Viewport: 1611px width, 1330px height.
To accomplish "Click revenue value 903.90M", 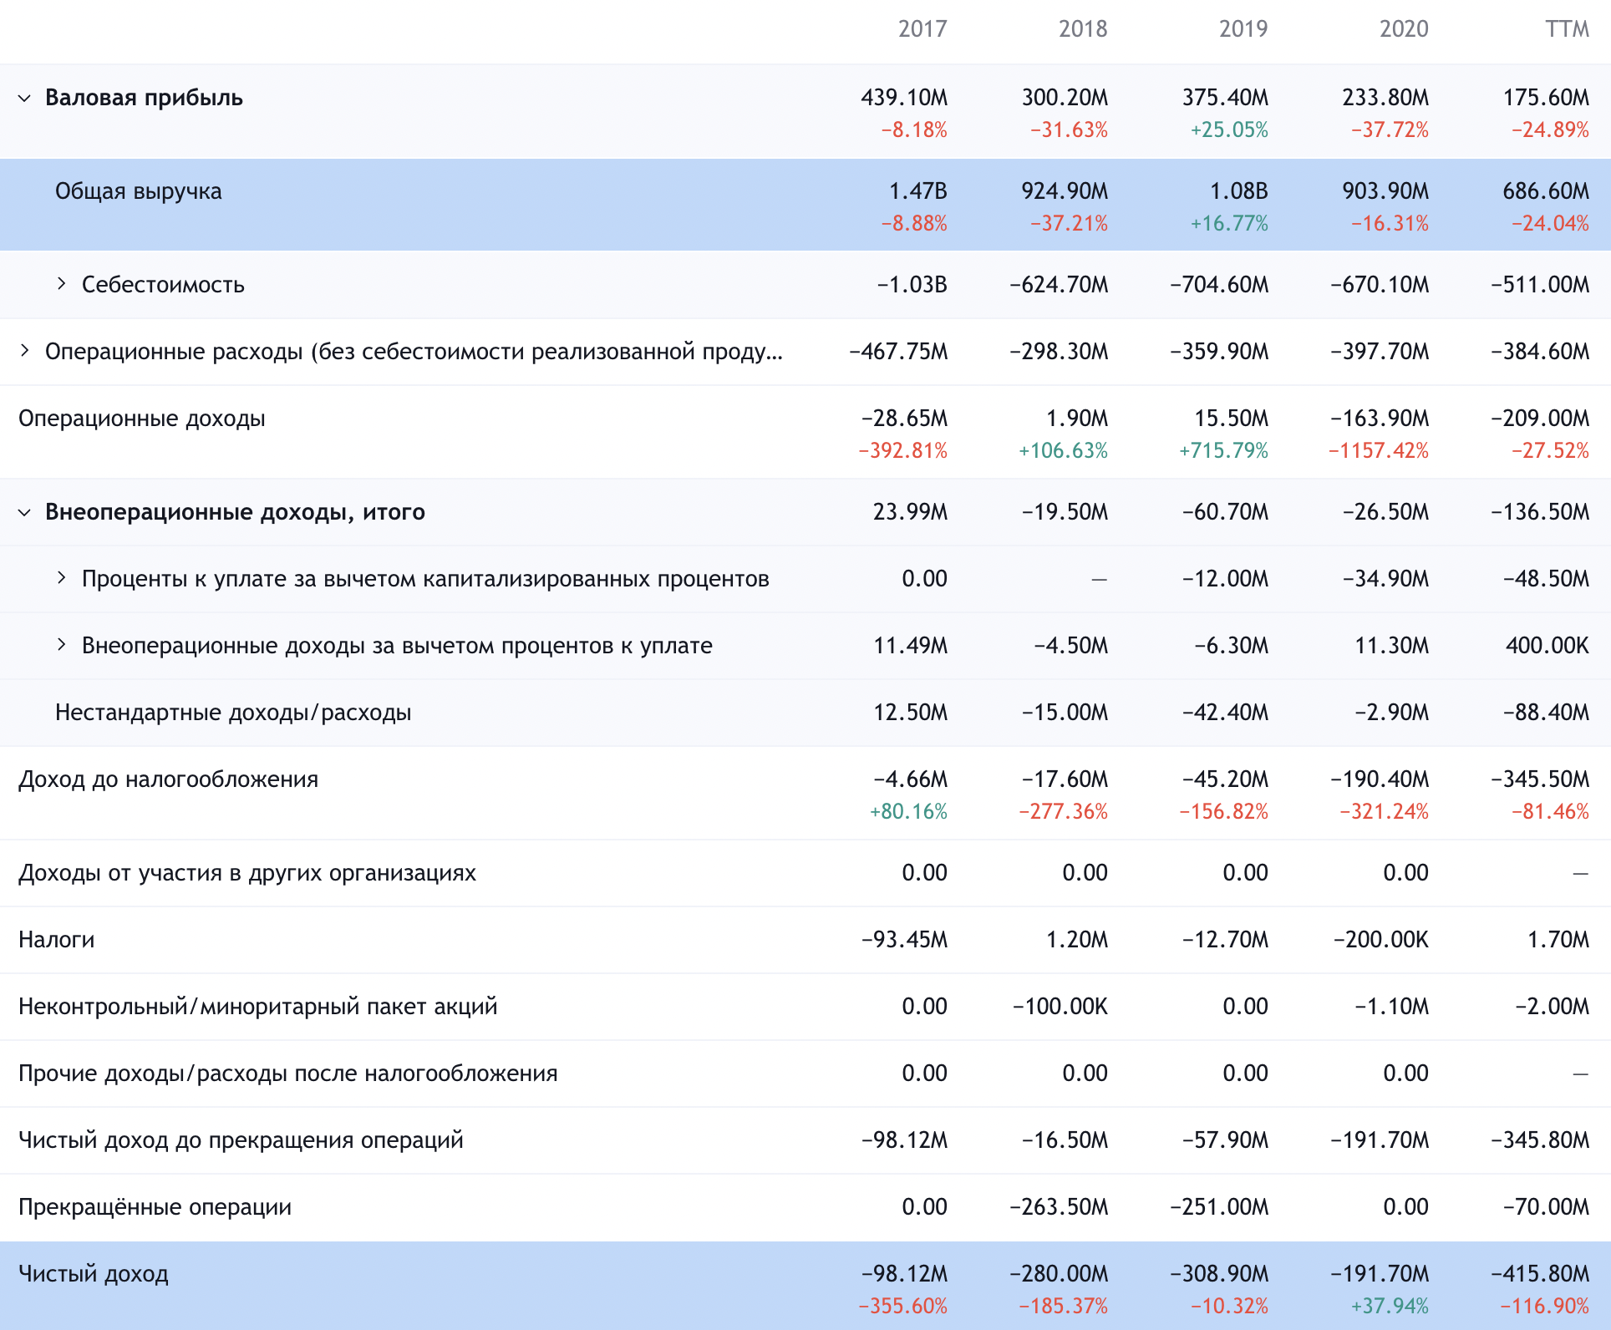I will coord(1385,191).
